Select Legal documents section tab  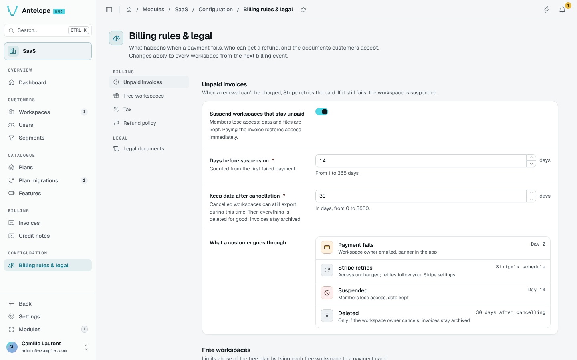coord(149,148)
